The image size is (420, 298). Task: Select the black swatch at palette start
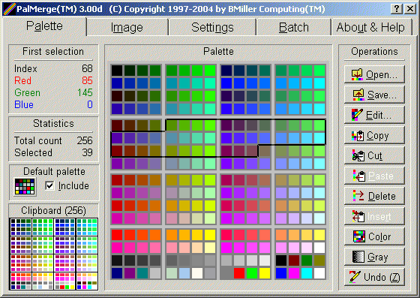tap(117, 71)
